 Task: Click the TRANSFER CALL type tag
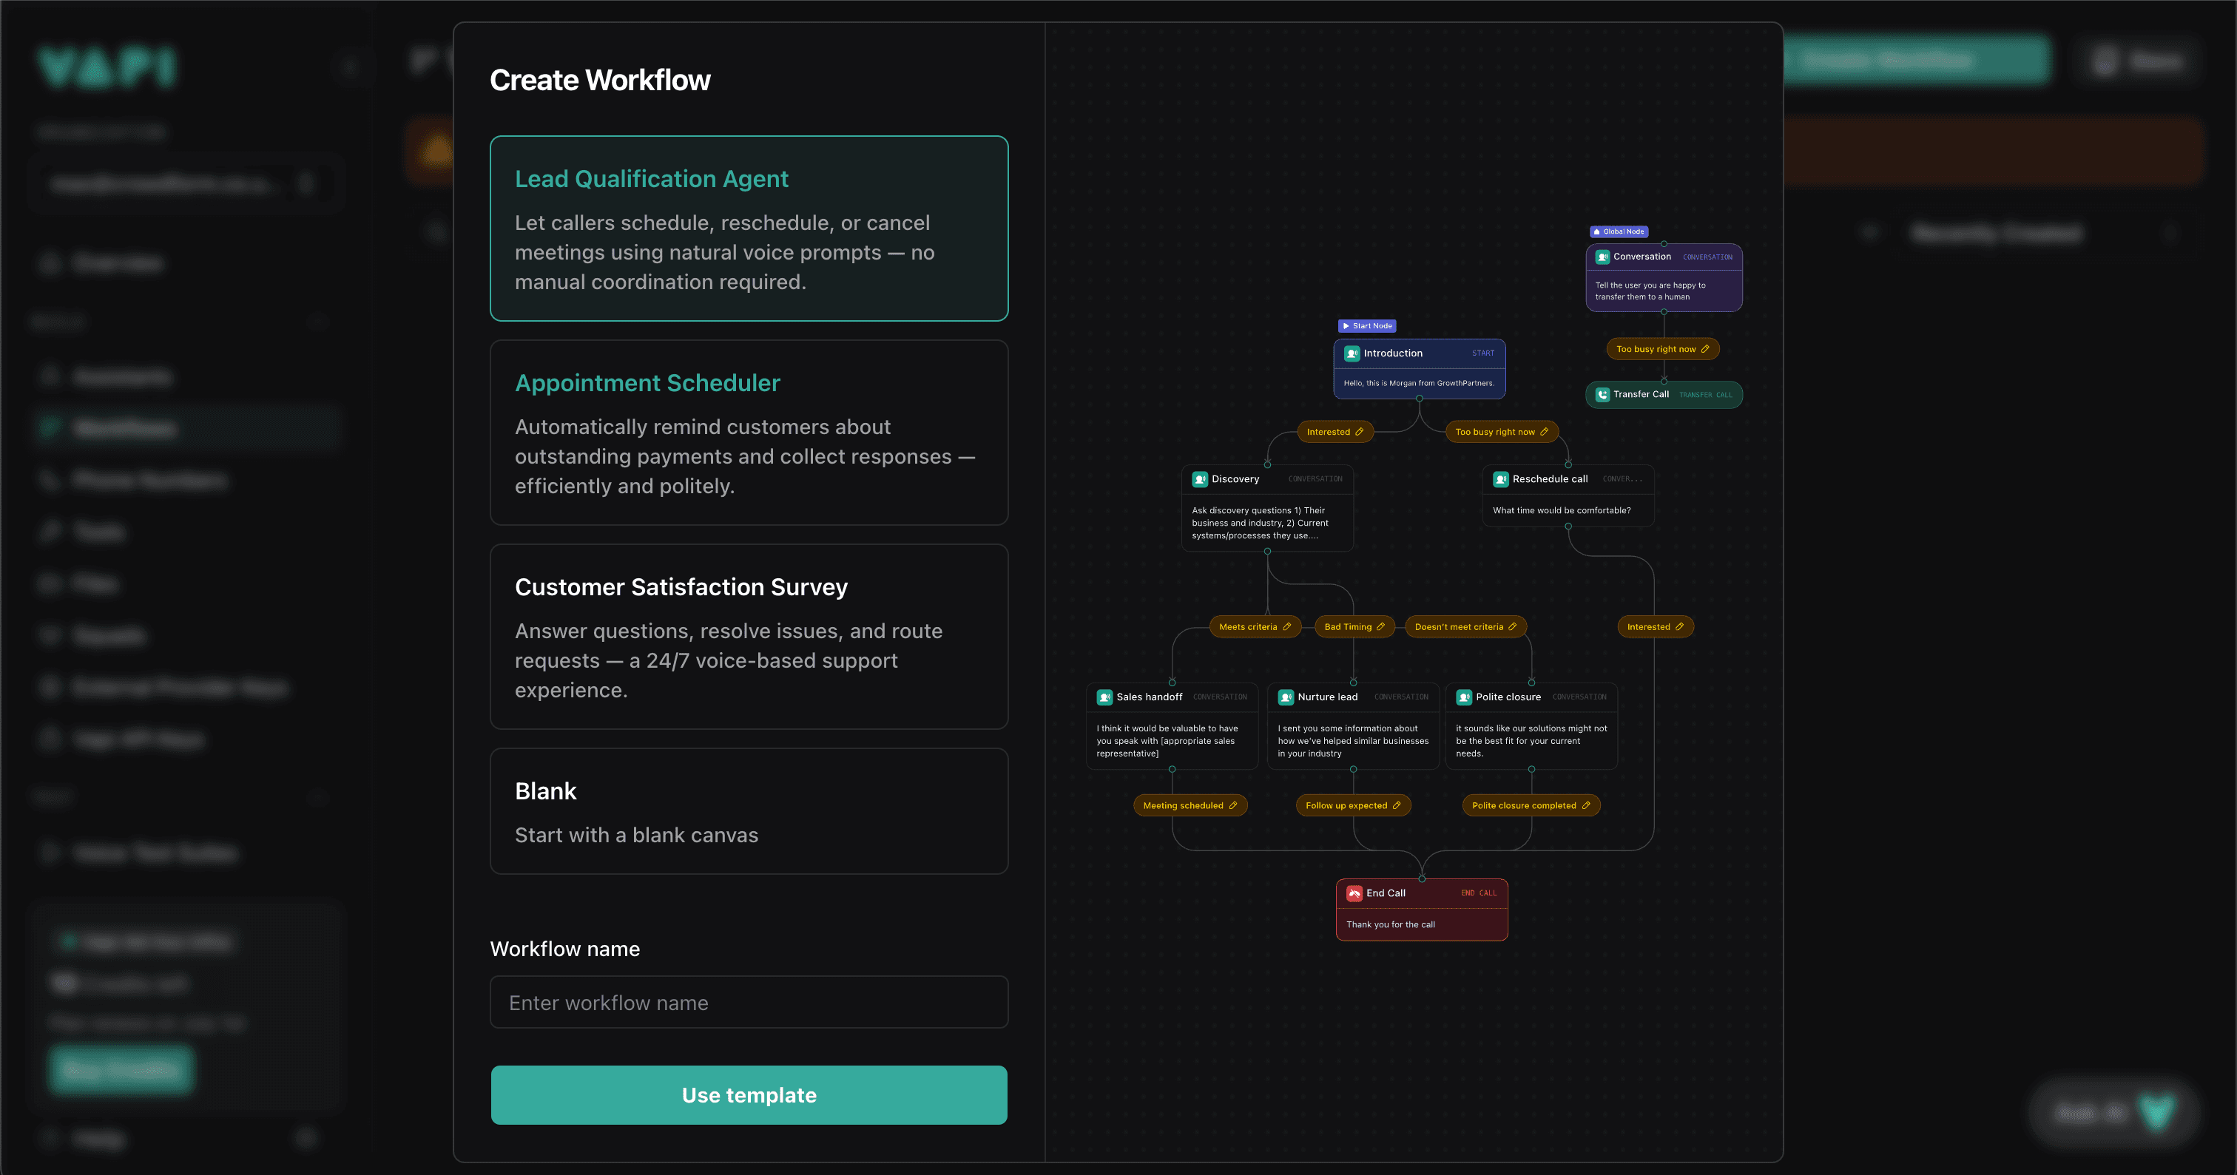(x=1706, y=395)
